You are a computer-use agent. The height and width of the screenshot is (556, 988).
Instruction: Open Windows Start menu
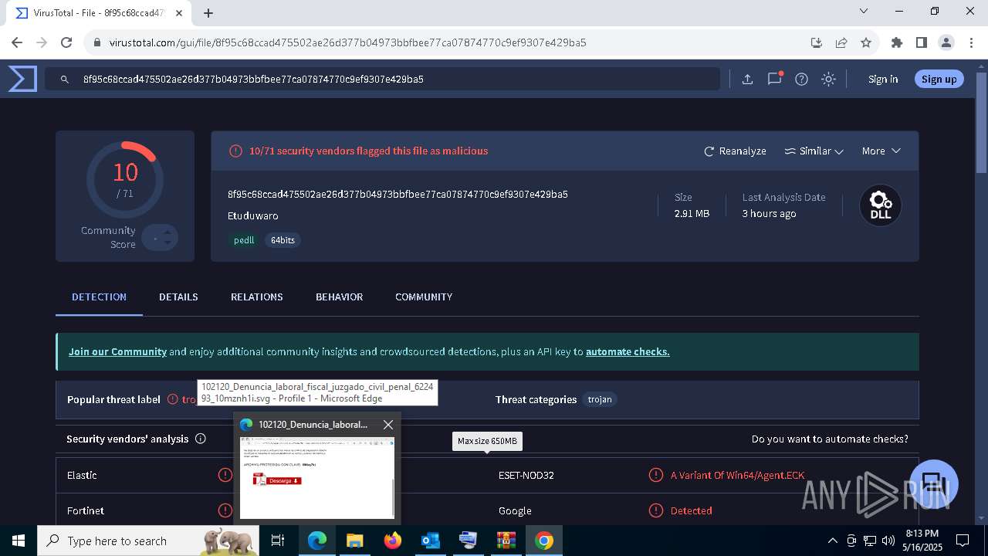pos(19,541)
